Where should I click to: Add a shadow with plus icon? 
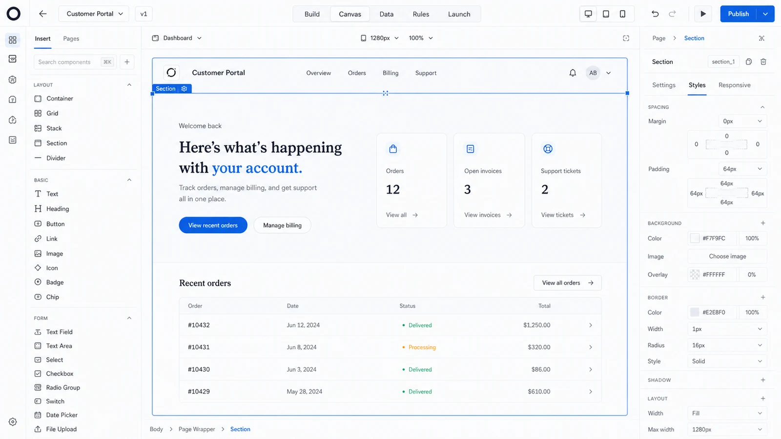click(x=763, y=380)
